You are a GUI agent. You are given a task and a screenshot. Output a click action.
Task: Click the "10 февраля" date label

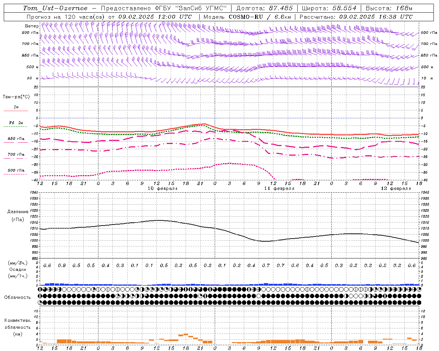click(x=163, y=189)
